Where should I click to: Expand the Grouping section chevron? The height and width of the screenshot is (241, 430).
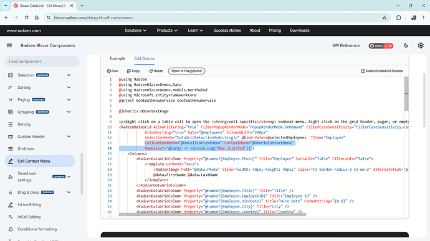(69, 112)
